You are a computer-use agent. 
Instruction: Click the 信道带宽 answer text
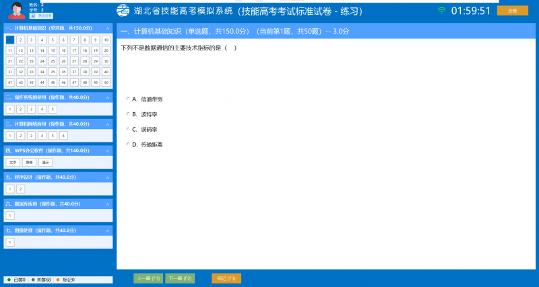152,99
